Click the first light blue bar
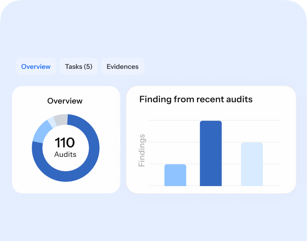 [175, 175]
